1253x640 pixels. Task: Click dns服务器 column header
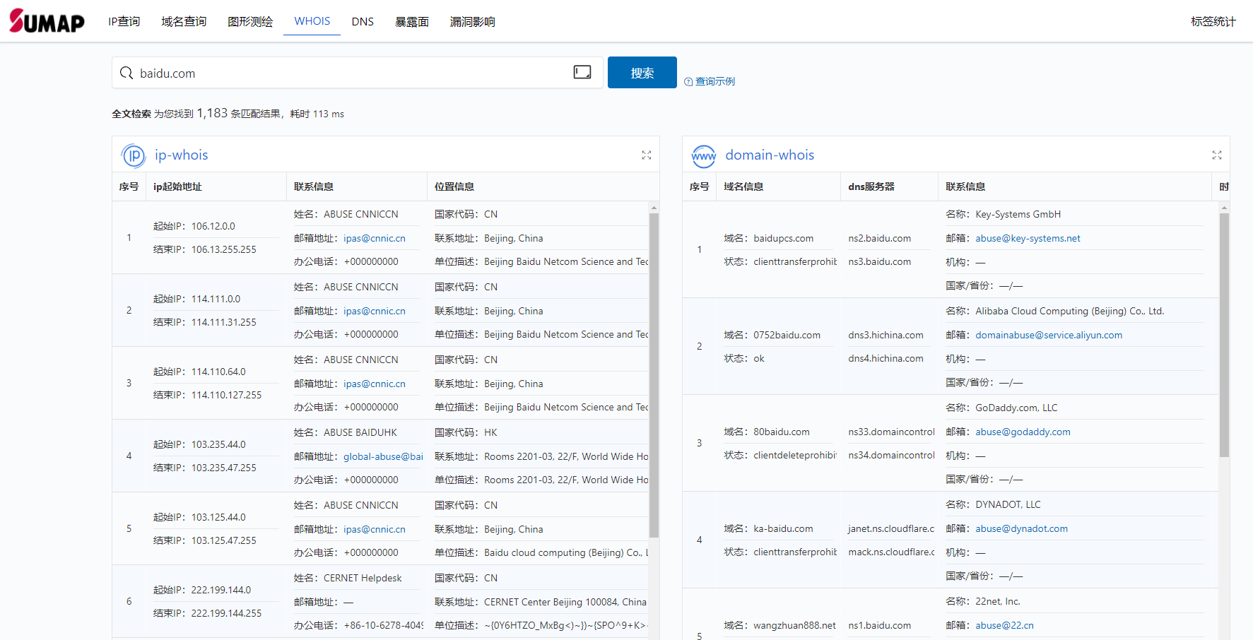tap(871, 186)
